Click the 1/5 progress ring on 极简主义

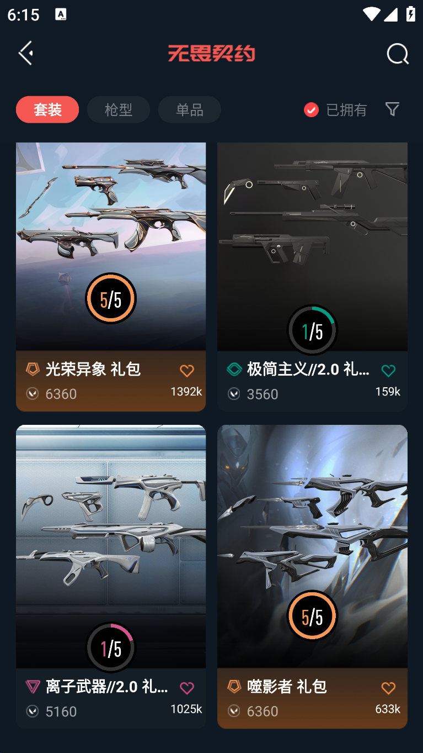312,330
